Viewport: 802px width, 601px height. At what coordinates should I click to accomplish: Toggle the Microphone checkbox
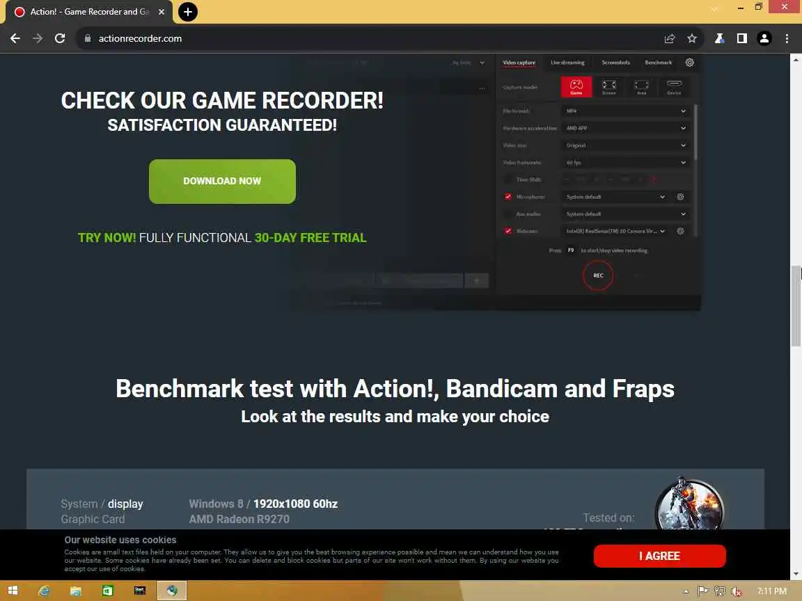508,197
